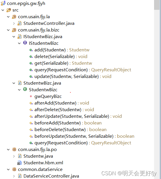Select afterAdd(Studentw) : void
The image size is (161, 179).
coord(62,103)
